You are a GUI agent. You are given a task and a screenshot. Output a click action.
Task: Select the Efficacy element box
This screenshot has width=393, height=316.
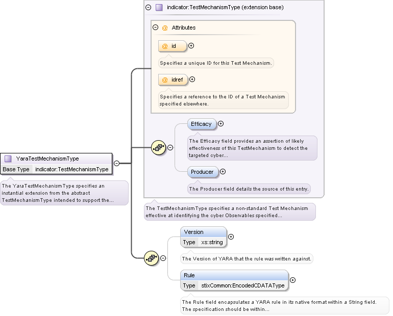202,124
